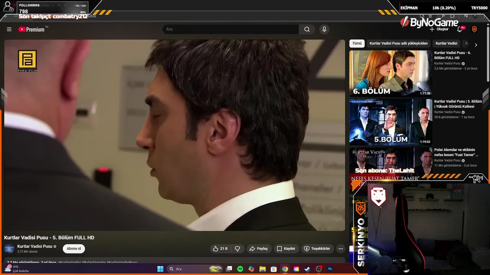Open Microsoft Store from the taskbar
The image size is (490, 275).
[x=274, y=269]
